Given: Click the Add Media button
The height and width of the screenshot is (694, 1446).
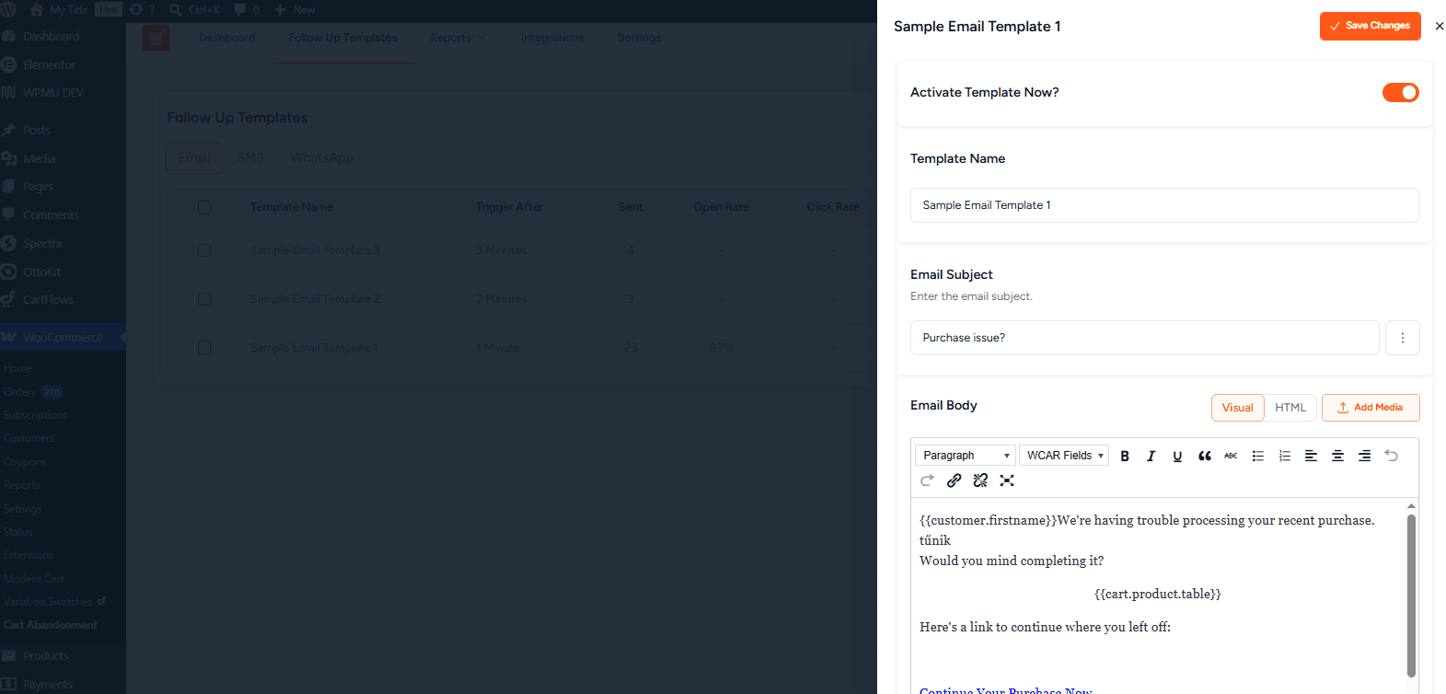Looking at the screenshot, I should coord(1371,408).
